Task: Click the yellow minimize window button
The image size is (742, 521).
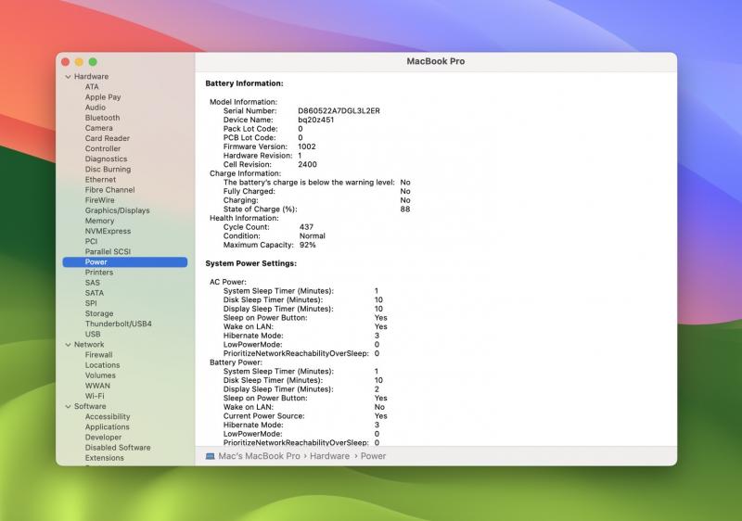Action: pos(80,61)
